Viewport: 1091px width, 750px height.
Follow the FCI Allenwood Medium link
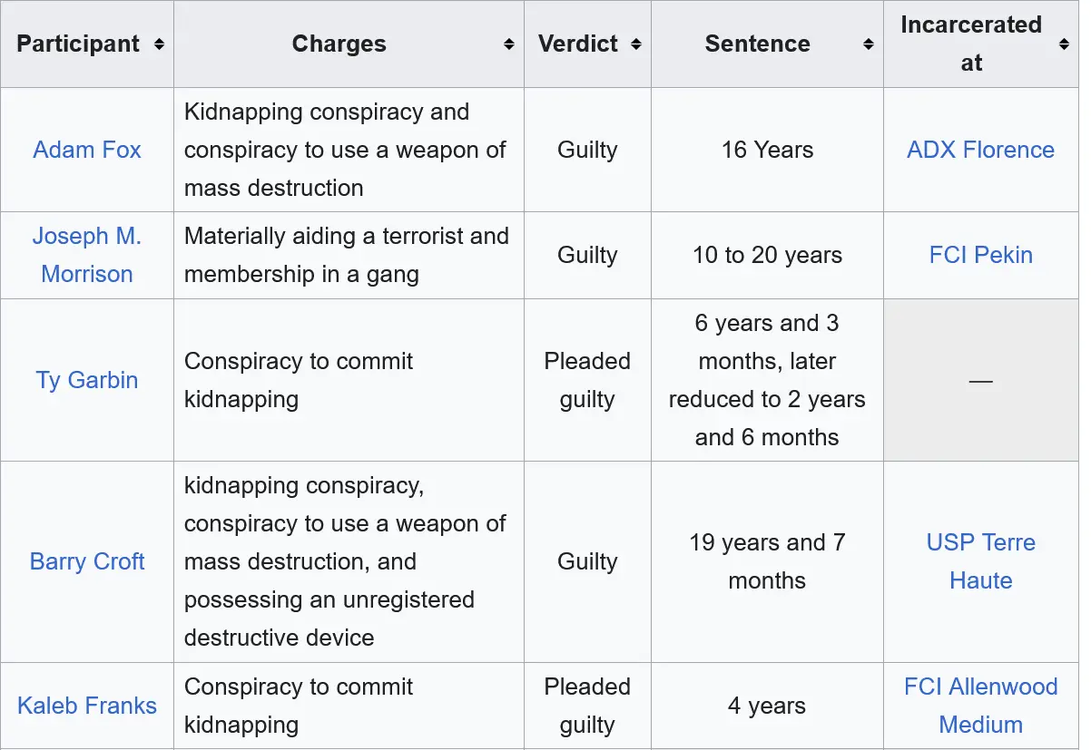click(980, 706)
